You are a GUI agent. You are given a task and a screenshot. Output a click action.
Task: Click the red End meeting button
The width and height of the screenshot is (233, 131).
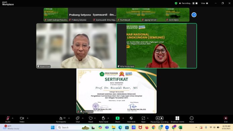[x=226, y=119]
